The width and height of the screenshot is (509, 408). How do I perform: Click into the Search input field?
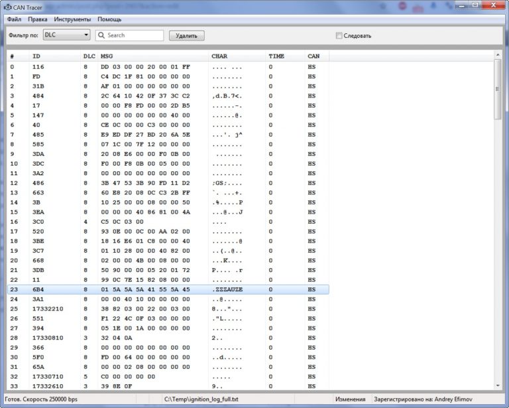133,35
